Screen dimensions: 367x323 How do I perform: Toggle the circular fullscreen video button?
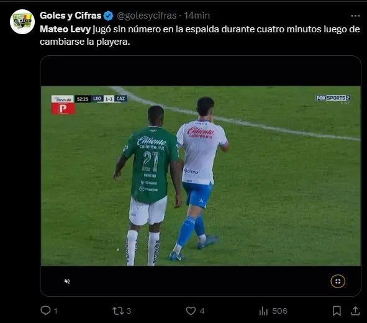pyautogui.click(x=338, y=281)
